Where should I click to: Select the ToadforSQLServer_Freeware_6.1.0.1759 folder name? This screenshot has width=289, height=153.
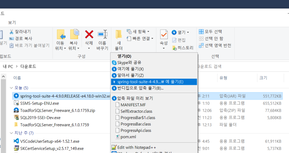pyautogui.click(x=55, y=125)
